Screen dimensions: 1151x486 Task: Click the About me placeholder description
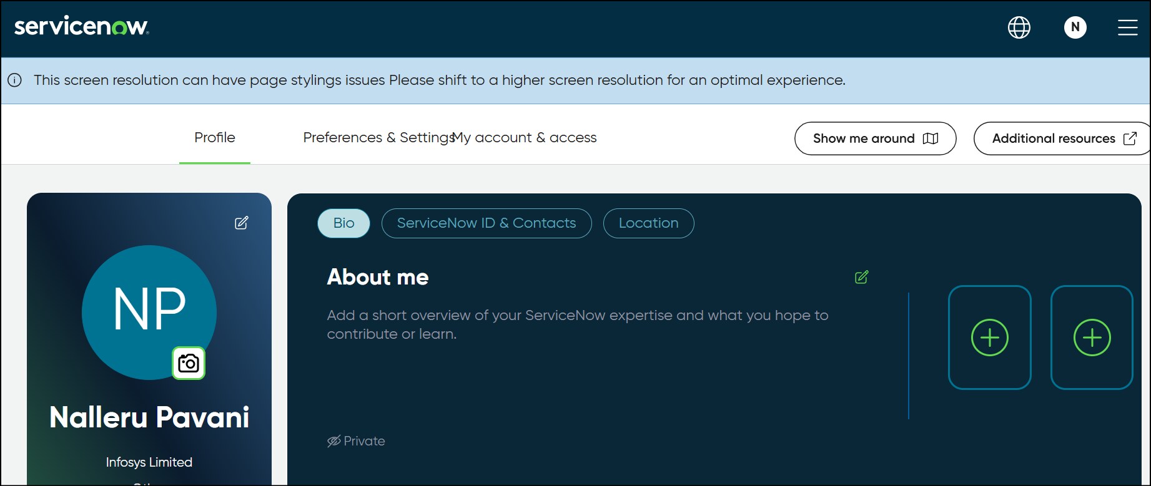tap(578, 324)
